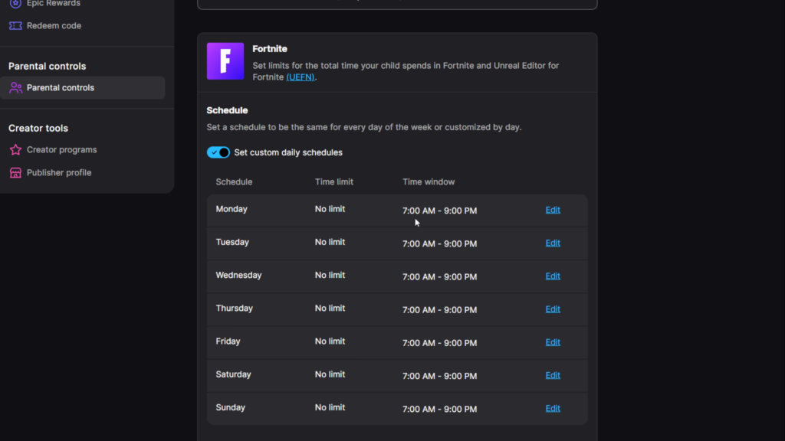Edit the Friday schedule

pyautogui.click(x=553, y=342)
